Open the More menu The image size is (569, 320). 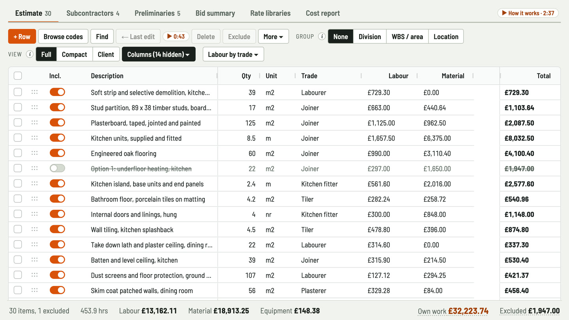click(x=273, y=36)
